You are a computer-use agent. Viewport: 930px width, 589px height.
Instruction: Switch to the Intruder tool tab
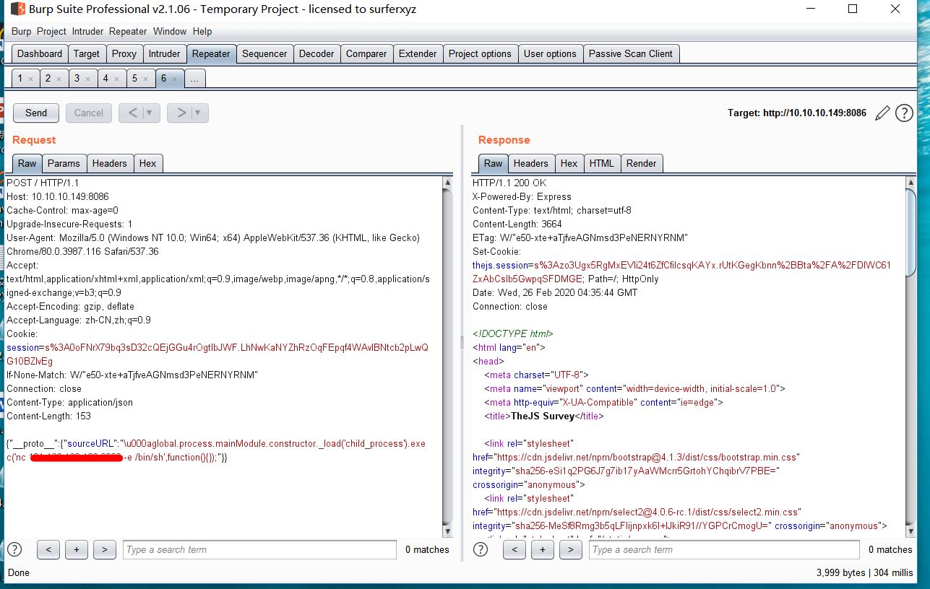(164, 53)
